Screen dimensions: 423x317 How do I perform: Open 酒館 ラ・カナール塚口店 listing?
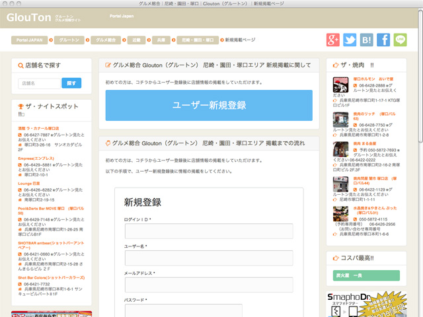coord(38,128)
